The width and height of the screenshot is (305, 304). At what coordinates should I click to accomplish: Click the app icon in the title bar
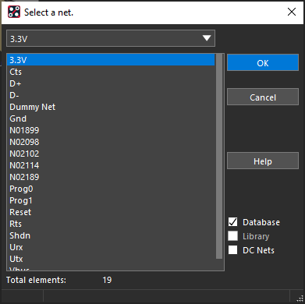pos(14,12)
